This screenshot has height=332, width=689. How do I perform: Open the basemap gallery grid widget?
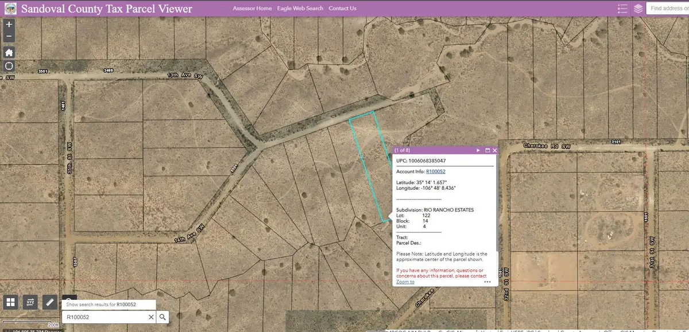(10, 302)
